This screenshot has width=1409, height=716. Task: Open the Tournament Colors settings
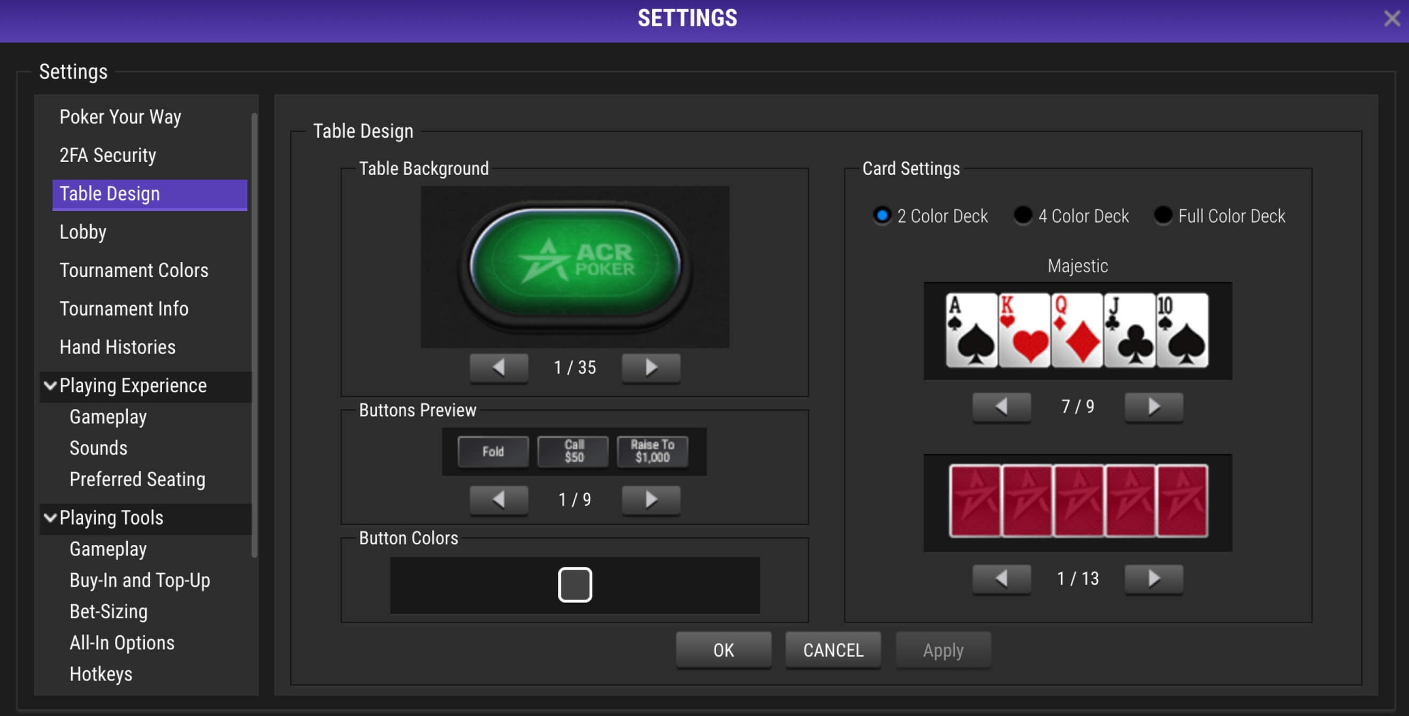click(x=134, y=270)
